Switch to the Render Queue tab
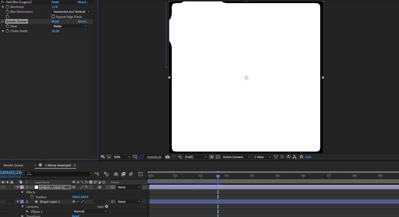Viewport: 399px width, 217px height. 13,165
